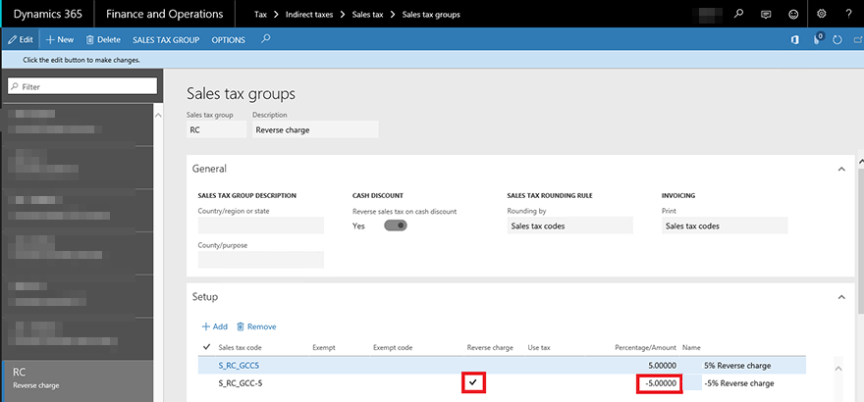The height and width of the screenshot is (402, 864).
Task: Collapse the General section chevron
Action: pyautogui.click(x=841, y=169)
